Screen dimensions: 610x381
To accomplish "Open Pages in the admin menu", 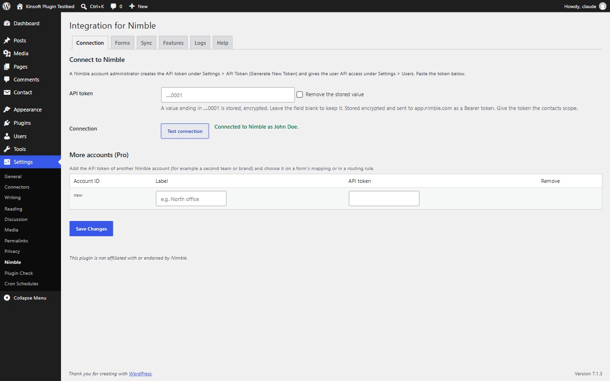I will [30, 67].
